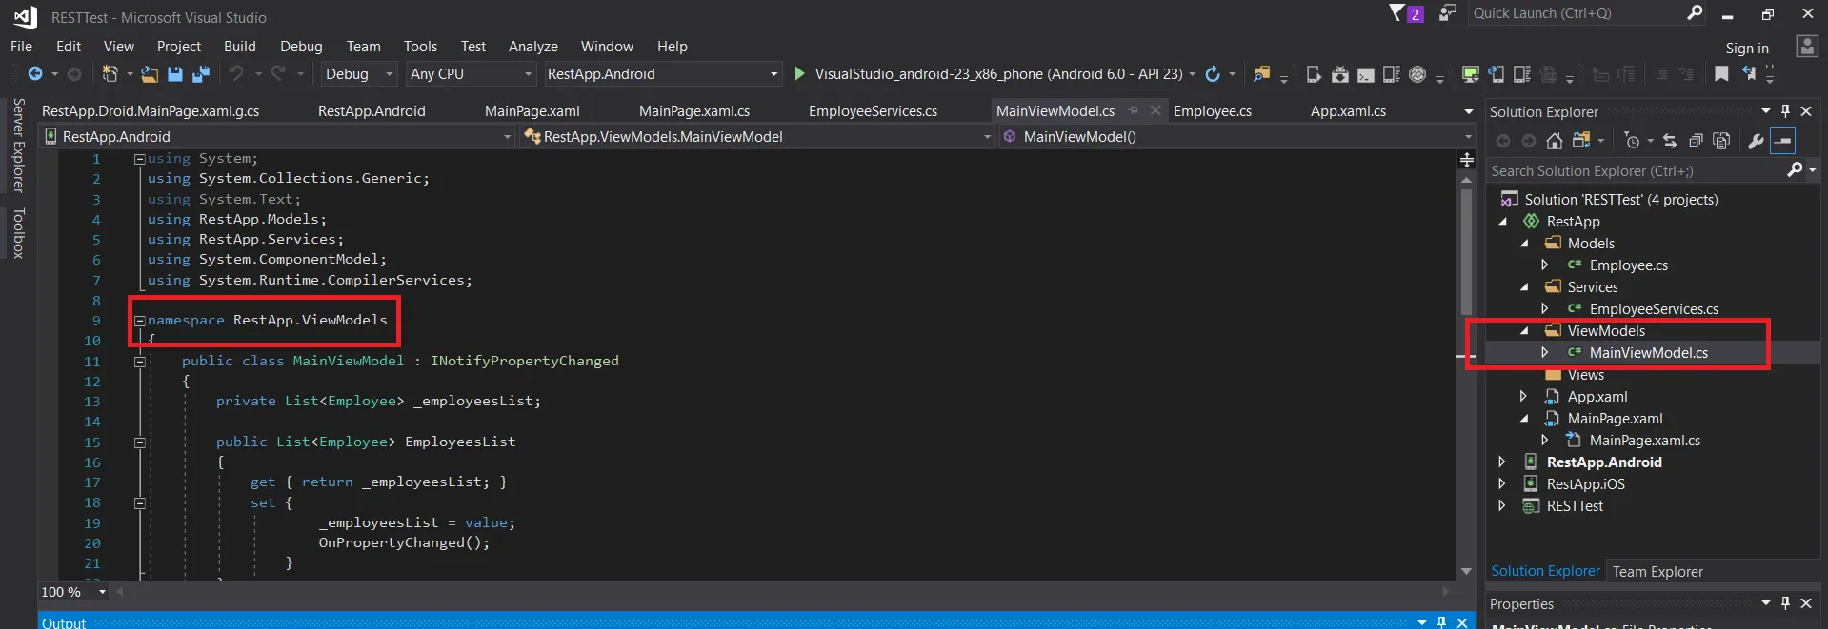1828x629 pixels.
Task: Click the Sign in link
Action: tap(1747, 48)
